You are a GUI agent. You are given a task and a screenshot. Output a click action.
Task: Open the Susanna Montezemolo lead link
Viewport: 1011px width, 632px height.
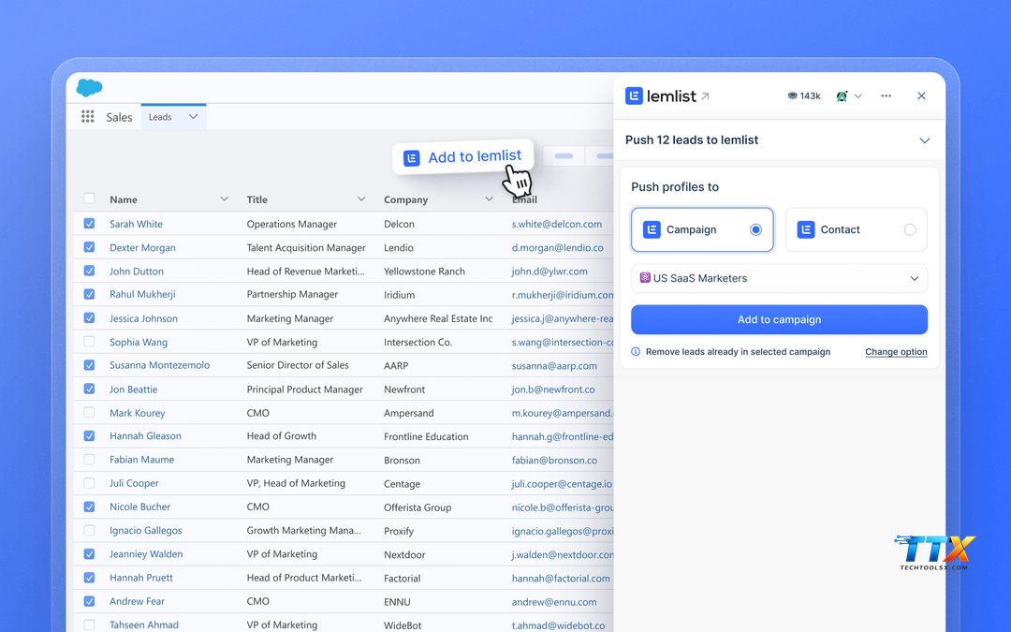[x=159, y=365]
